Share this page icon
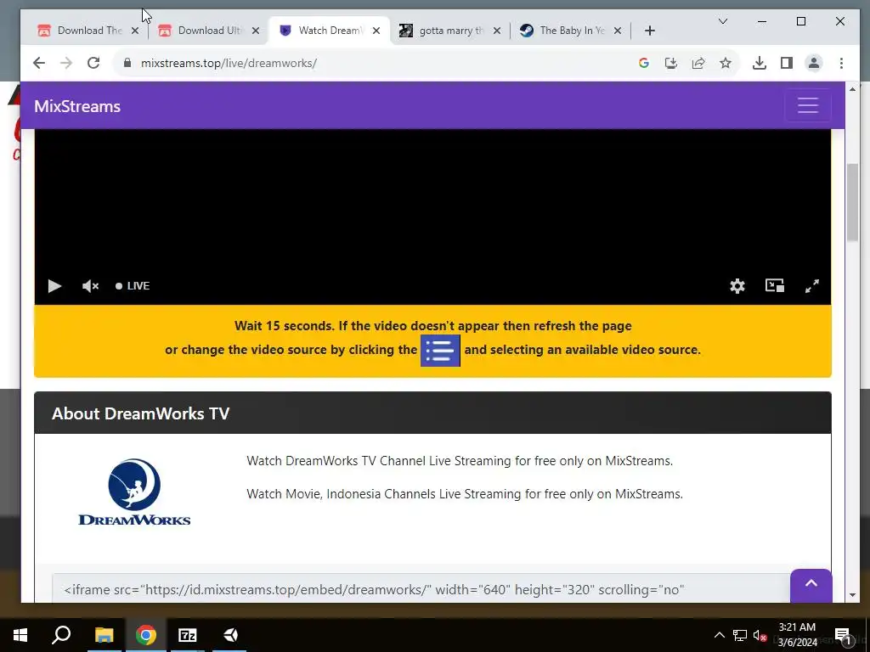 [698, 63]
